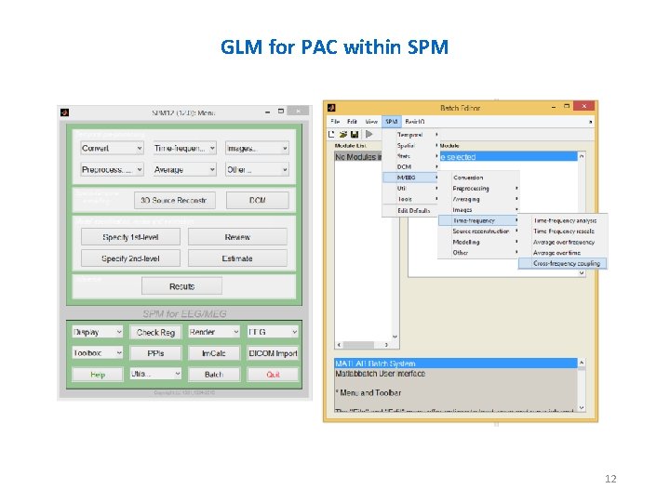
Task: Select Source reconstruction submenu entry
Action: 478,231
